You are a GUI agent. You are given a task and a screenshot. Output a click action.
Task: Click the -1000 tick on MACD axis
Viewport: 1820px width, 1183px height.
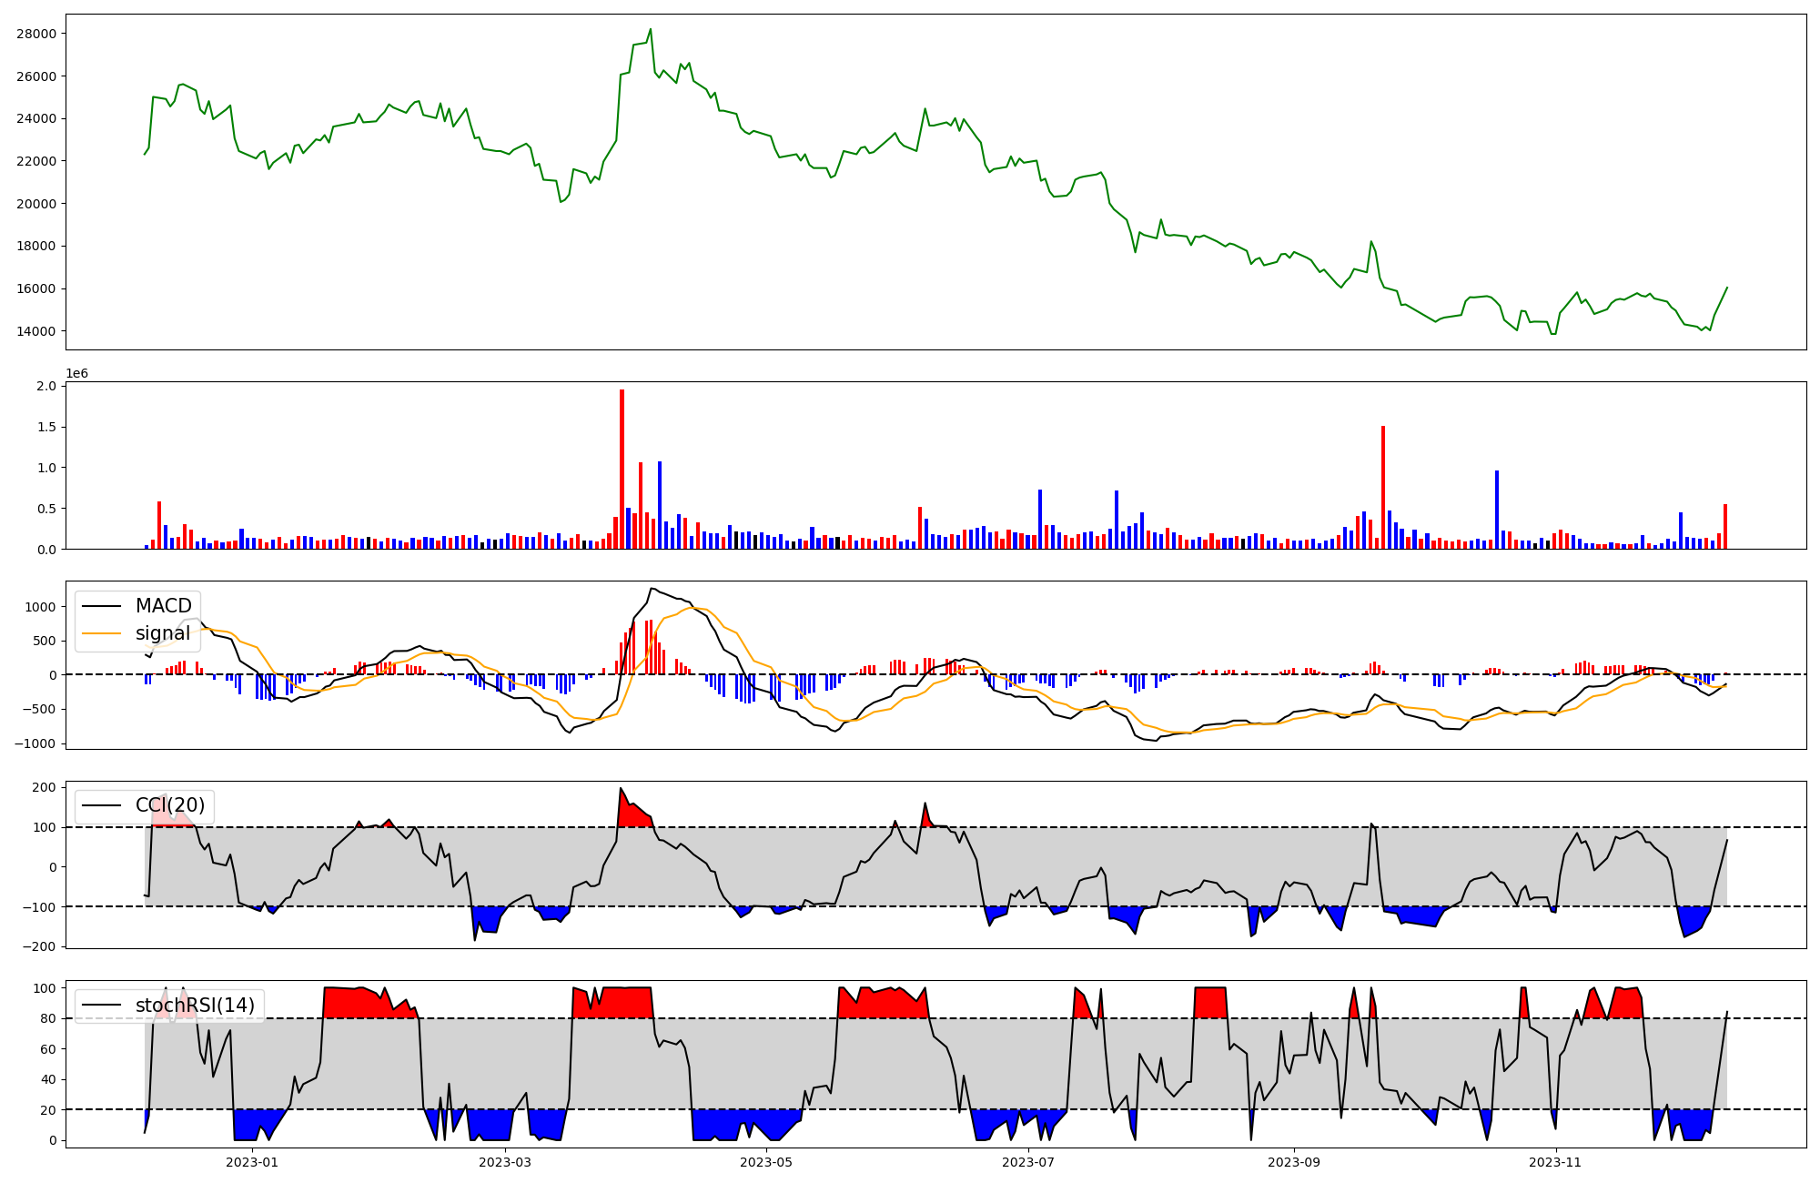pyautogui.click(x=36, y=744)
